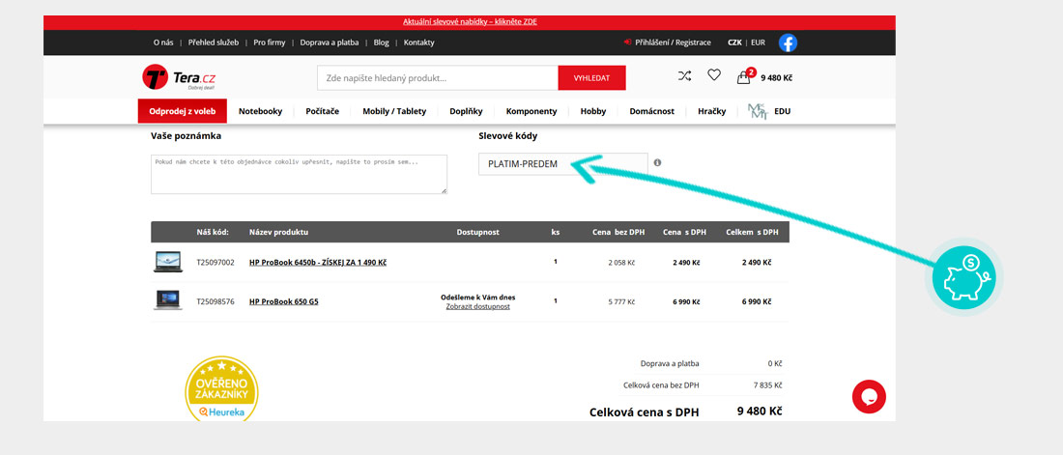Viewport: 1063px width, 455px height.
Task: Open the Notebooky category menu
Action: point(260,111)
